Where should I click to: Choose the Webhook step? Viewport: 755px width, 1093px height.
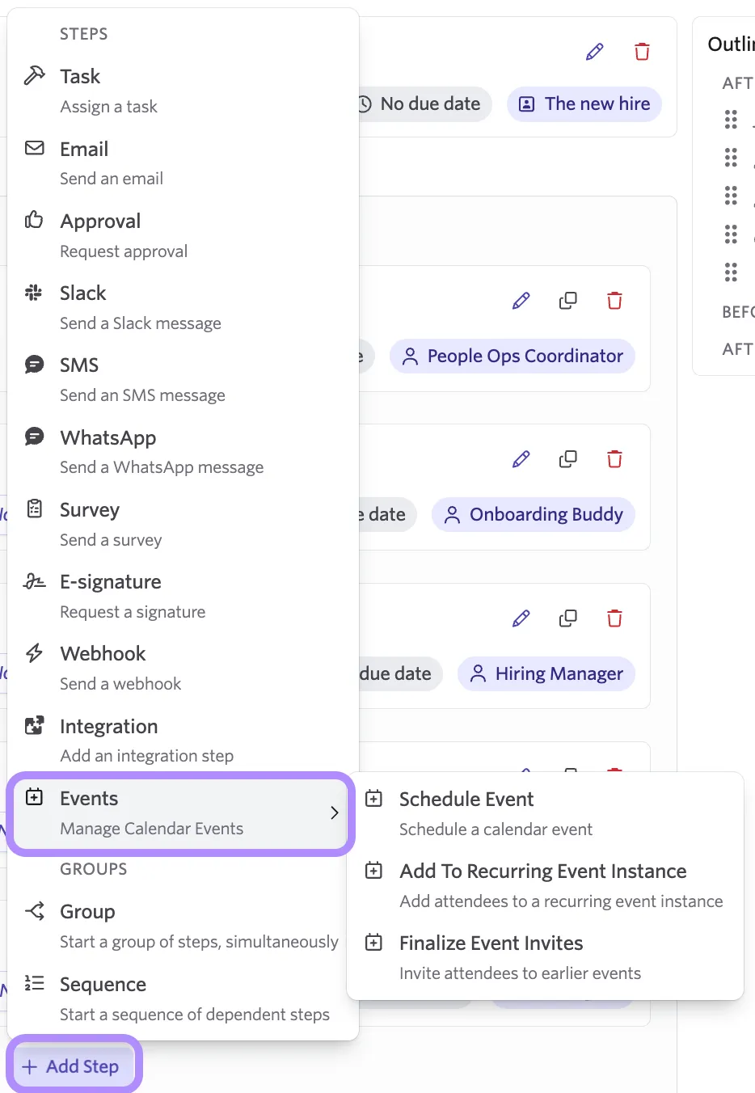coord(183,668)
